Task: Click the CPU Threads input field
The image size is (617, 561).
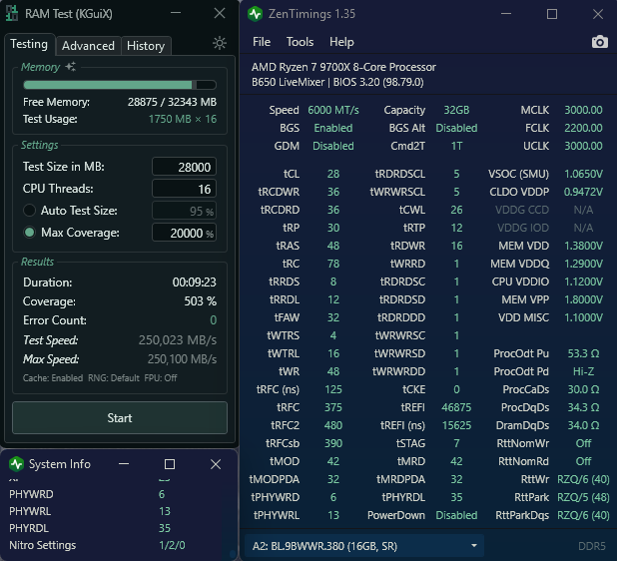Action: pos(184,189)
